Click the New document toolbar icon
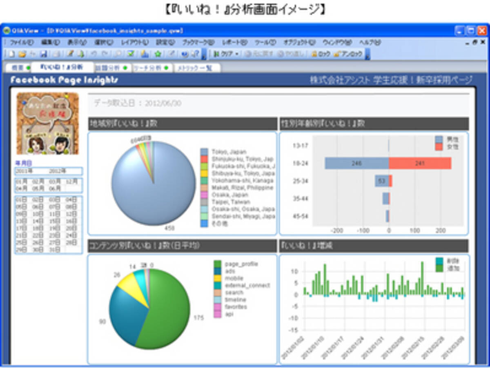The width and height of the screenshot is (490, 368). 11,54
